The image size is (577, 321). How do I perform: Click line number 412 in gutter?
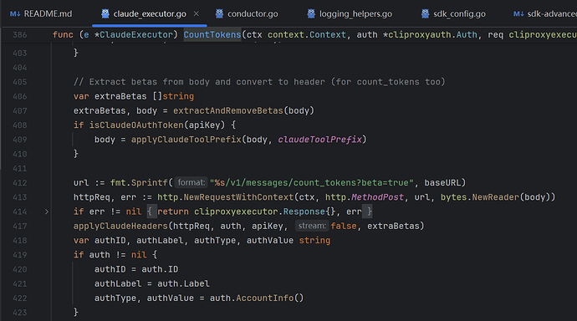coord(19,183)
